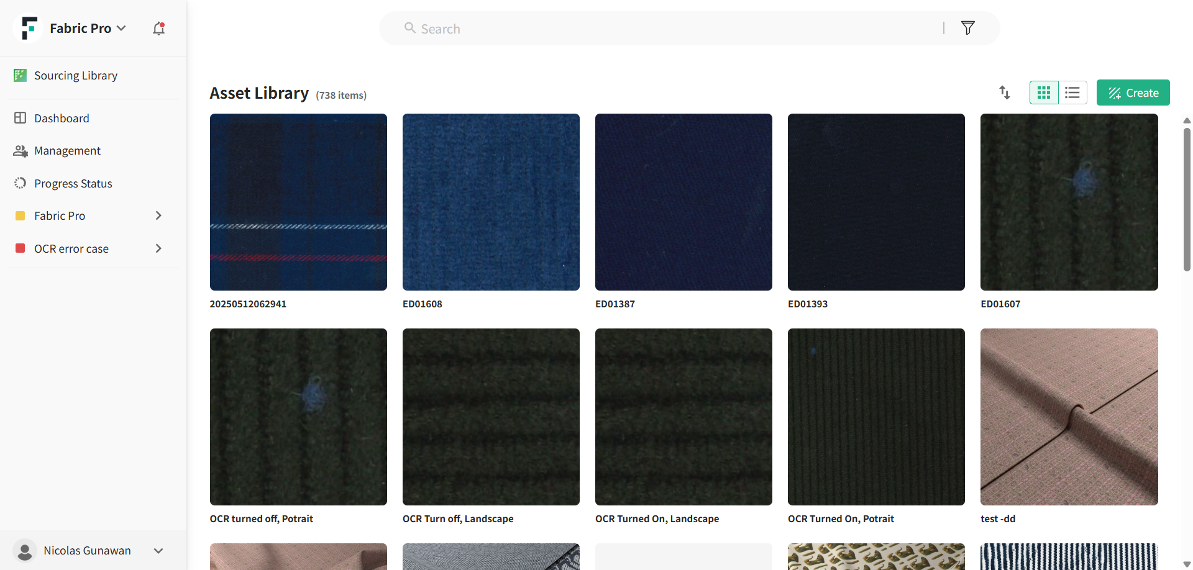Open OCR Turned On, Potrait thumbnail
Screen dimensions: 1193x570
coord(876,417)
